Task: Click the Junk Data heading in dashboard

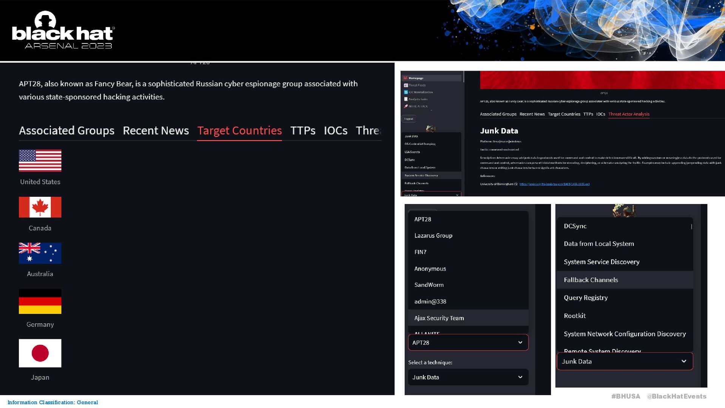Action: (x=499, y=131)
